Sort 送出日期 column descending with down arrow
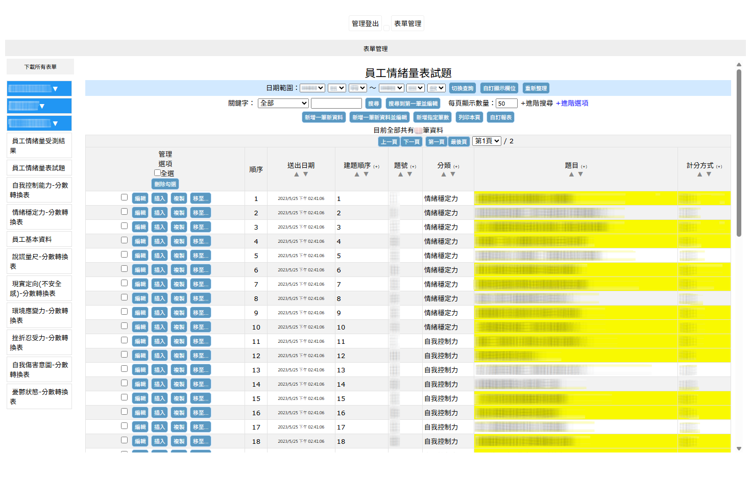Viewport: 751px width, 478px height. tap(306, 174)
